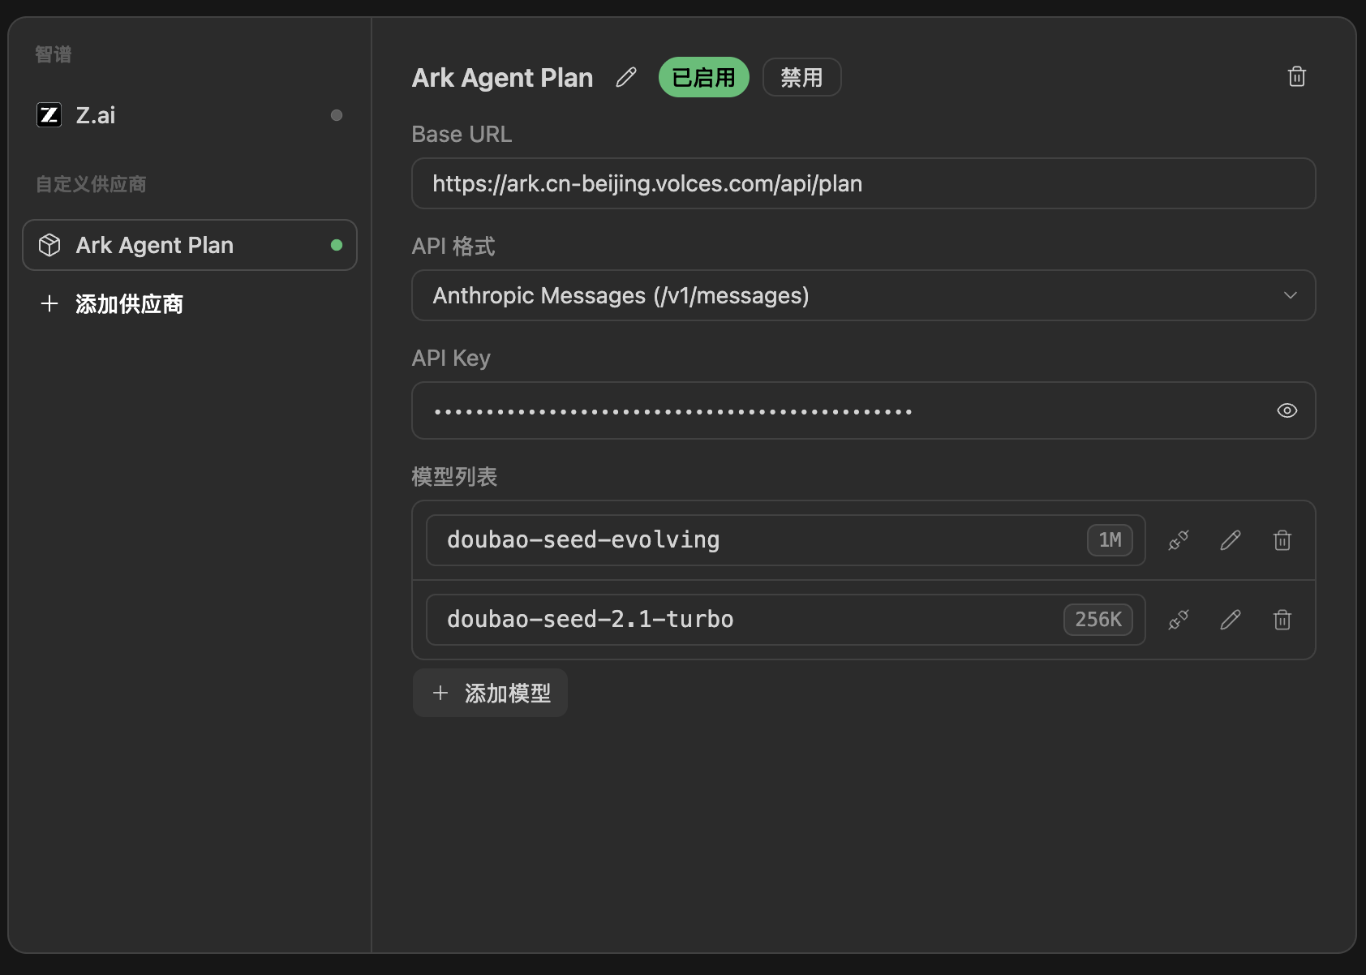The width and height of the screenshot is (1366, 975).
Task: Test connection for doubao-seed-2.1-turbo model
Action: [1179, 620]
